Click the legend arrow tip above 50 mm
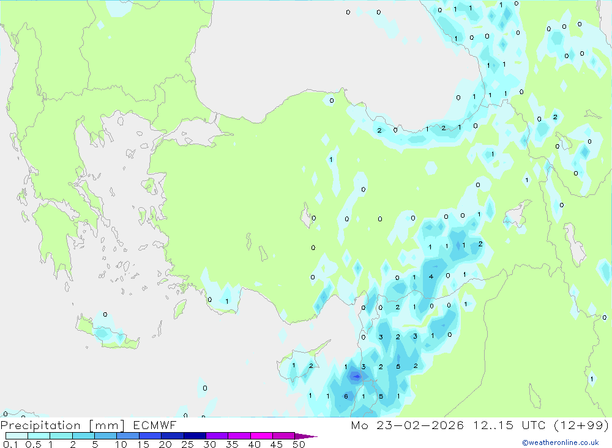This screenshot has width=612, height=448. (x=305, y=436)
